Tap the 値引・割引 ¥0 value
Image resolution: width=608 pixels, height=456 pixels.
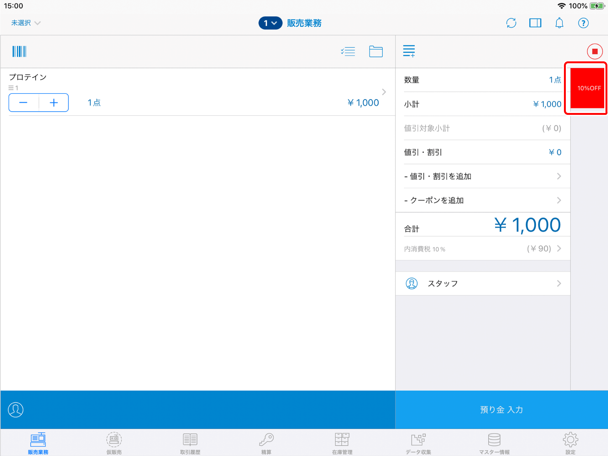[555, 152]
